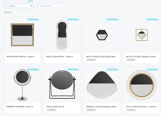The height and width of the screenshot is (116, 161).
Task: Select Wavy Floor Mirror thumbnail
Action: point(62,35)
